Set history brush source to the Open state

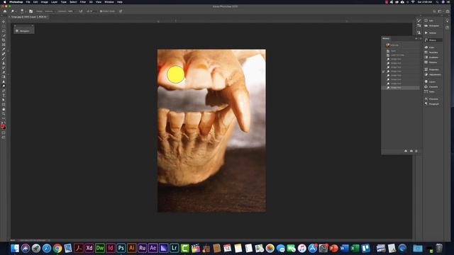point(383,51)
